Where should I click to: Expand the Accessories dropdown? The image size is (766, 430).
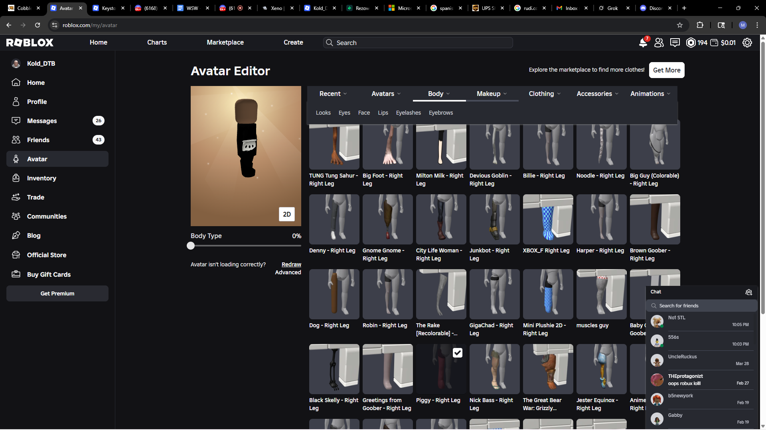(598, 94)
